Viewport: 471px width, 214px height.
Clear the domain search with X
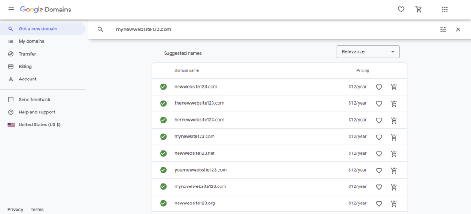(458, 29)
